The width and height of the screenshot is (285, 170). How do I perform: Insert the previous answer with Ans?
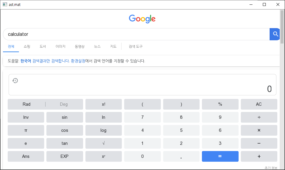point(26,156)
